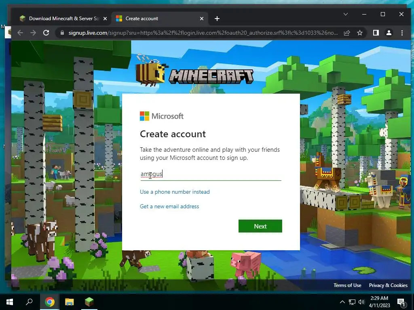
Task: Open network settings tray icon
Action: (x=352, y=302)
